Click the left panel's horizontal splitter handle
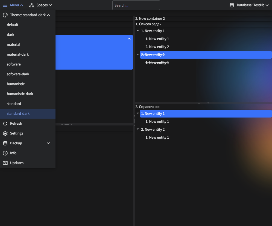This screenshot has width=272, height=226. coord(67,124)
